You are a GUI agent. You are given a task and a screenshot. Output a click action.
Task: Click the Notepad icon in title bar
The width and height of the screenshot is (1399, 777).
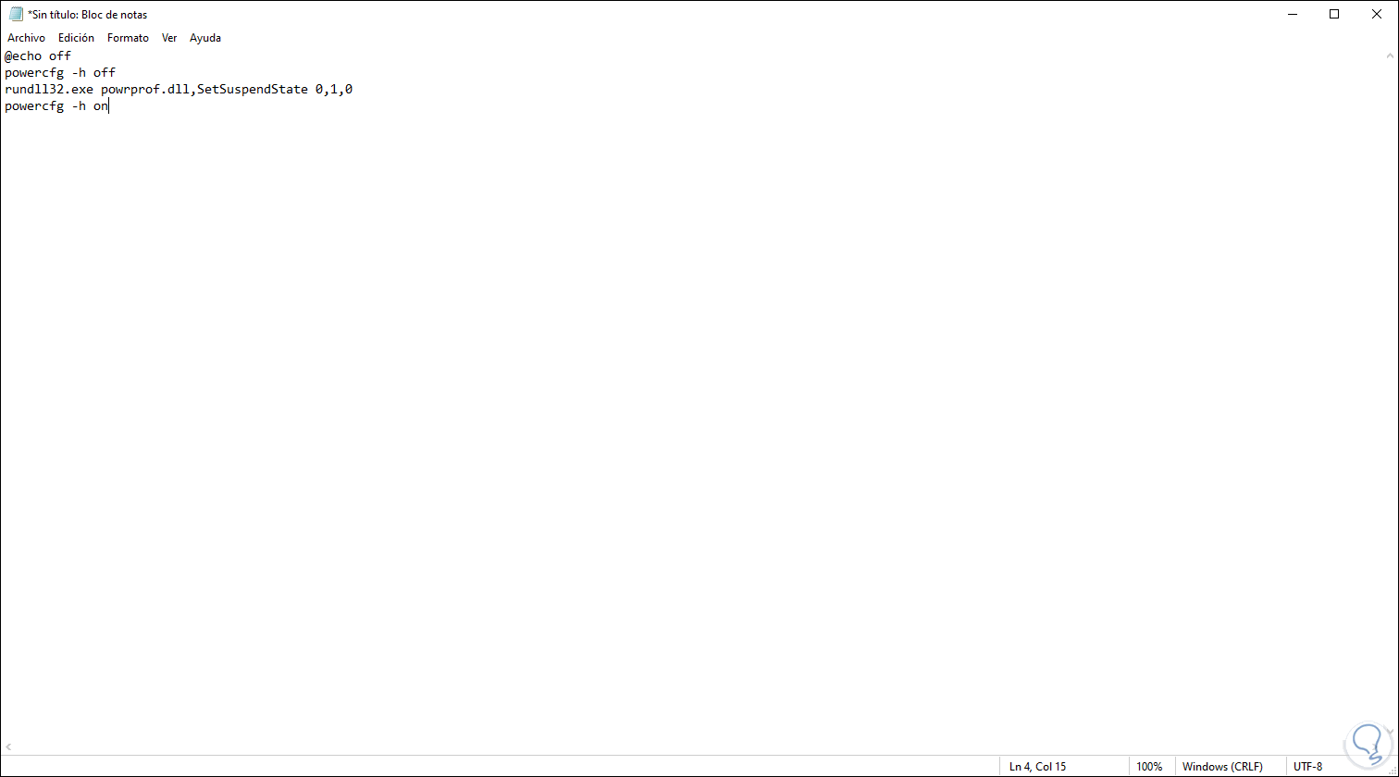point(16,14)
